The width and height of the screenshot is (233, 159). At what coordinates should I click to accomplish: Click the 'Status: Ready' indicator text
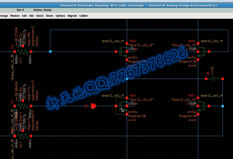(42, 10)
